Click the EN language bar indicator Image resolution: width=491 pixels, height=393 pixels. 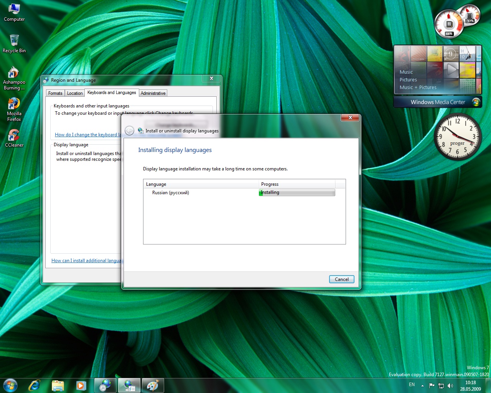412,385
